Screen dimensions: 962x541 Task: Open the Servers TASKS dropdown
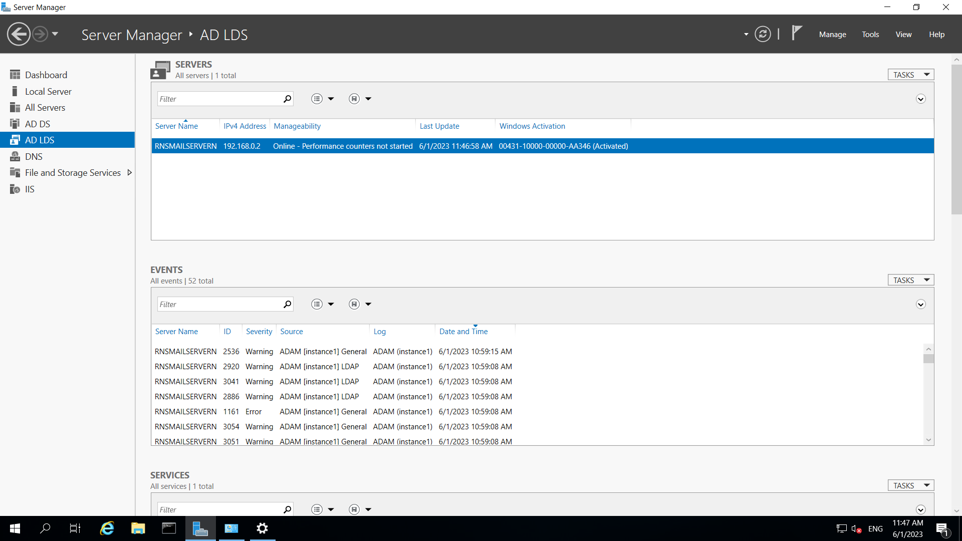tap(910, 75)
